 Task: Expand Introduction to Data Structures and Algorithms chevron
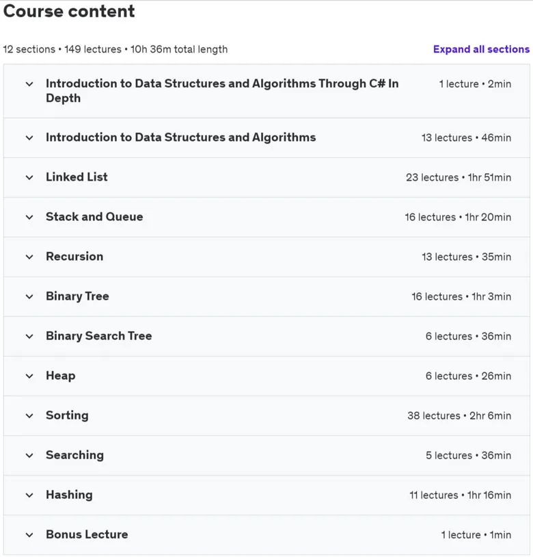29,138
